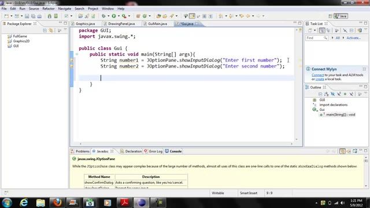Open Internet Explorer from the taskbar

(x=24, y=203)
